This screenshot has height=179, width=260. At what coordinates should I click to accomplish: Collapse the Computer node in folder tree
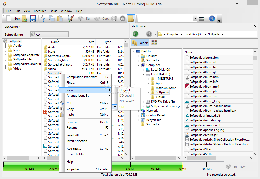tap(138, 65)
